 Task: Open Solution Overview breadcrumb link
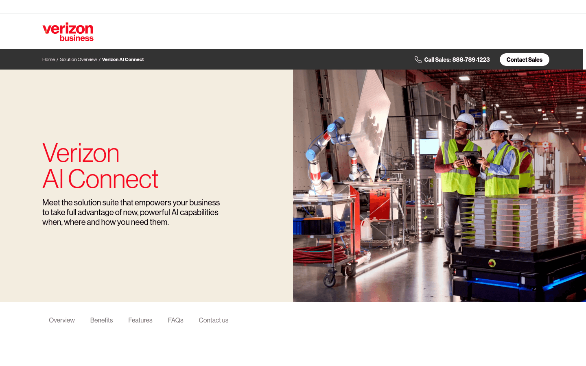78,59
